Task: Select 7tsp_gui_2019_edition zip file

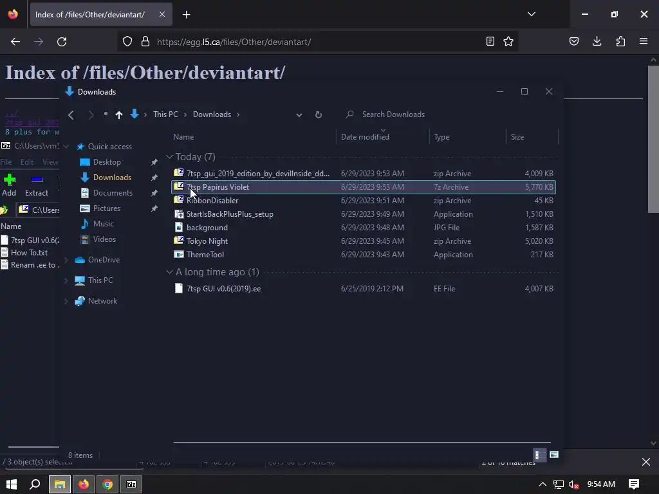Action: click(x=364, y=174)
